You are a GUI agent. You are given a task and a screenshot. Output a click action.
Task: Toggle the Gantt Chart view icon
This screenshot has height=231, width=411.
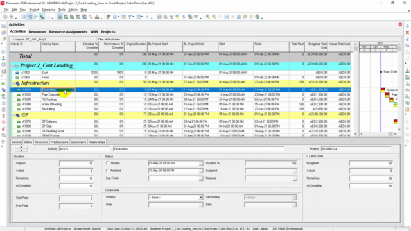[x=30, y=17]
